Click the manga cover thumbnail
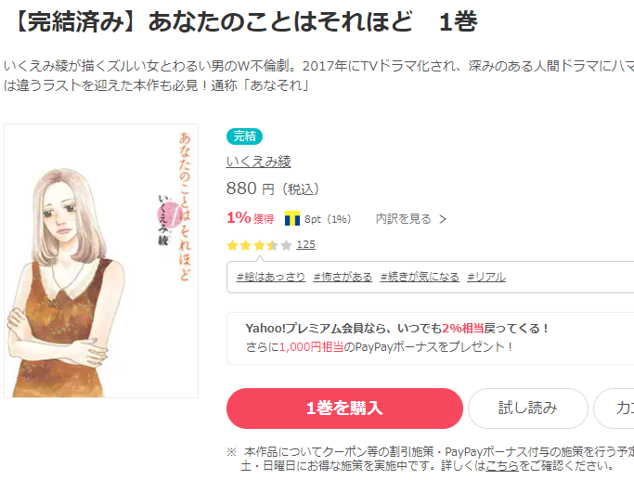This screenshot has width=634, height=480. [101, 261]
